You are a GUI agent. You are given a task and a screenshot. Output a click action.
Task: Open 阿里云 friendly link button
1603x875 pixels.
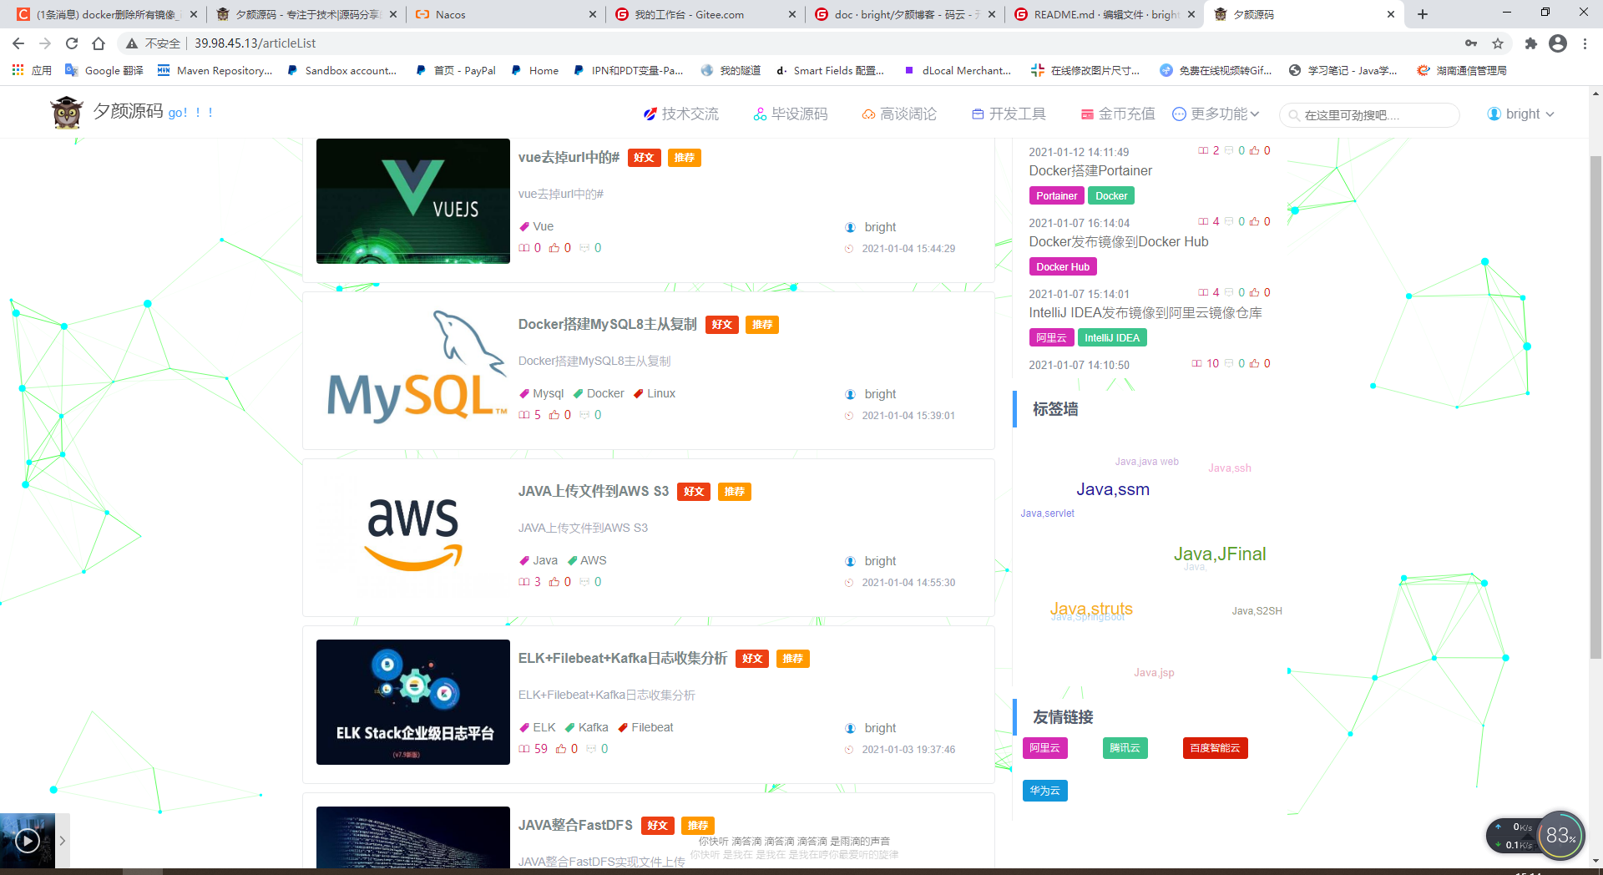pos(1044,748)
